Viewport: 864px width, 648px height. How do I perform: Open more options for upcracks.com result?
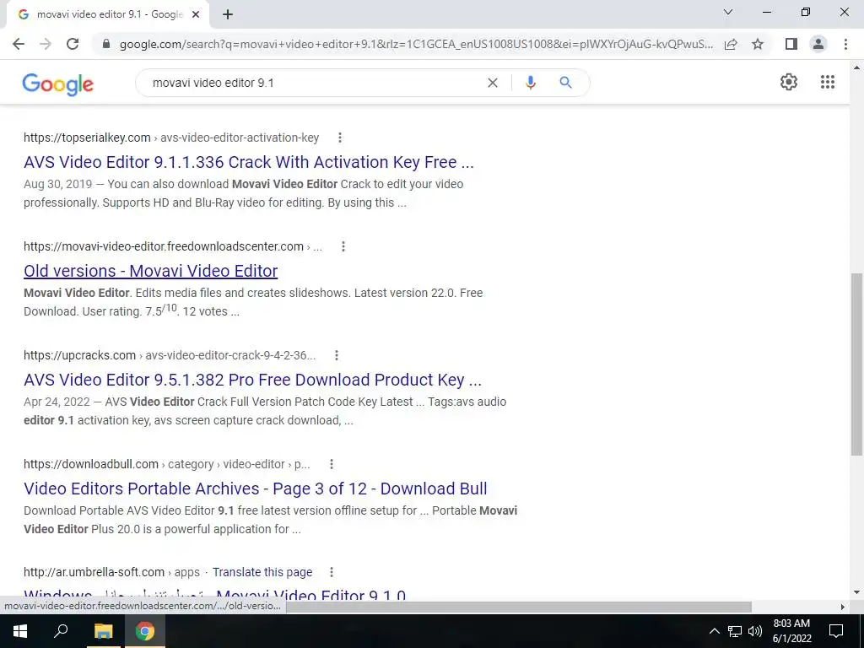tap(337, 355)
